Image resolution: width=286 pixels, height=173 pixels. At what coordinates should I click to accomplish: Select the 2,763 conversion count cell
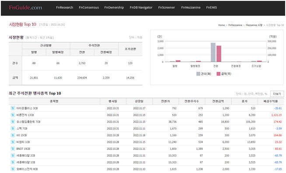click(82, 63)
